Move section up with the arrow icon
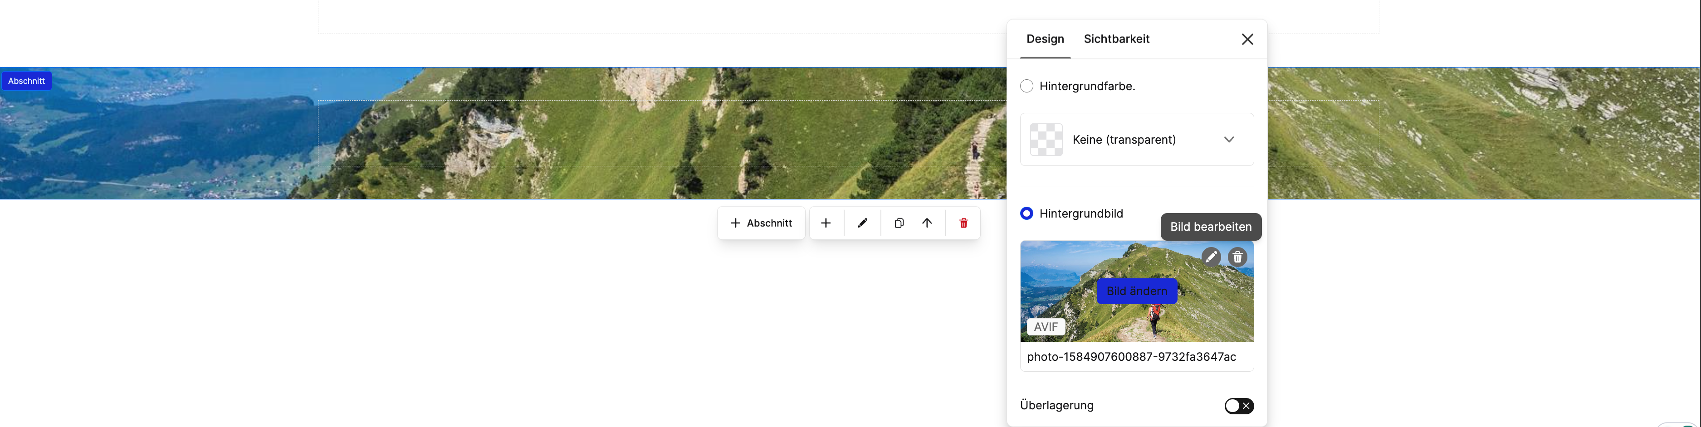This screenshot has height=427, width=1701. [927, 223]
